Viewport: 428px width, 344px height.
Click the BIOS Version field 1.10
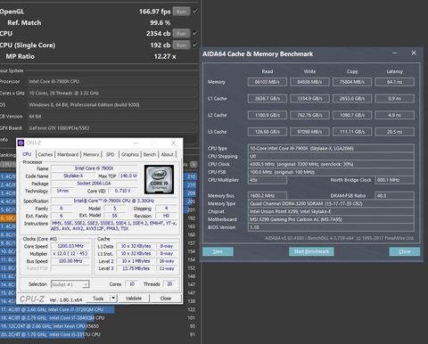click(x=331, y=227)
